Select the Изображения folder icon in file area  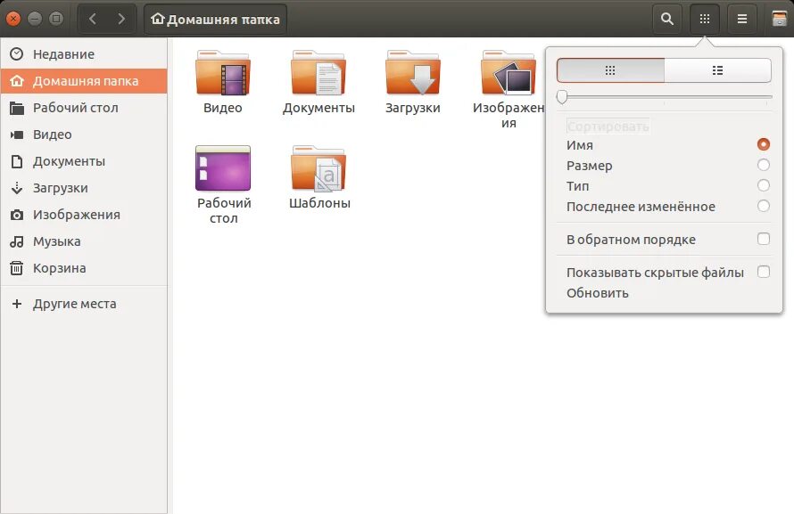pos(509,72)
